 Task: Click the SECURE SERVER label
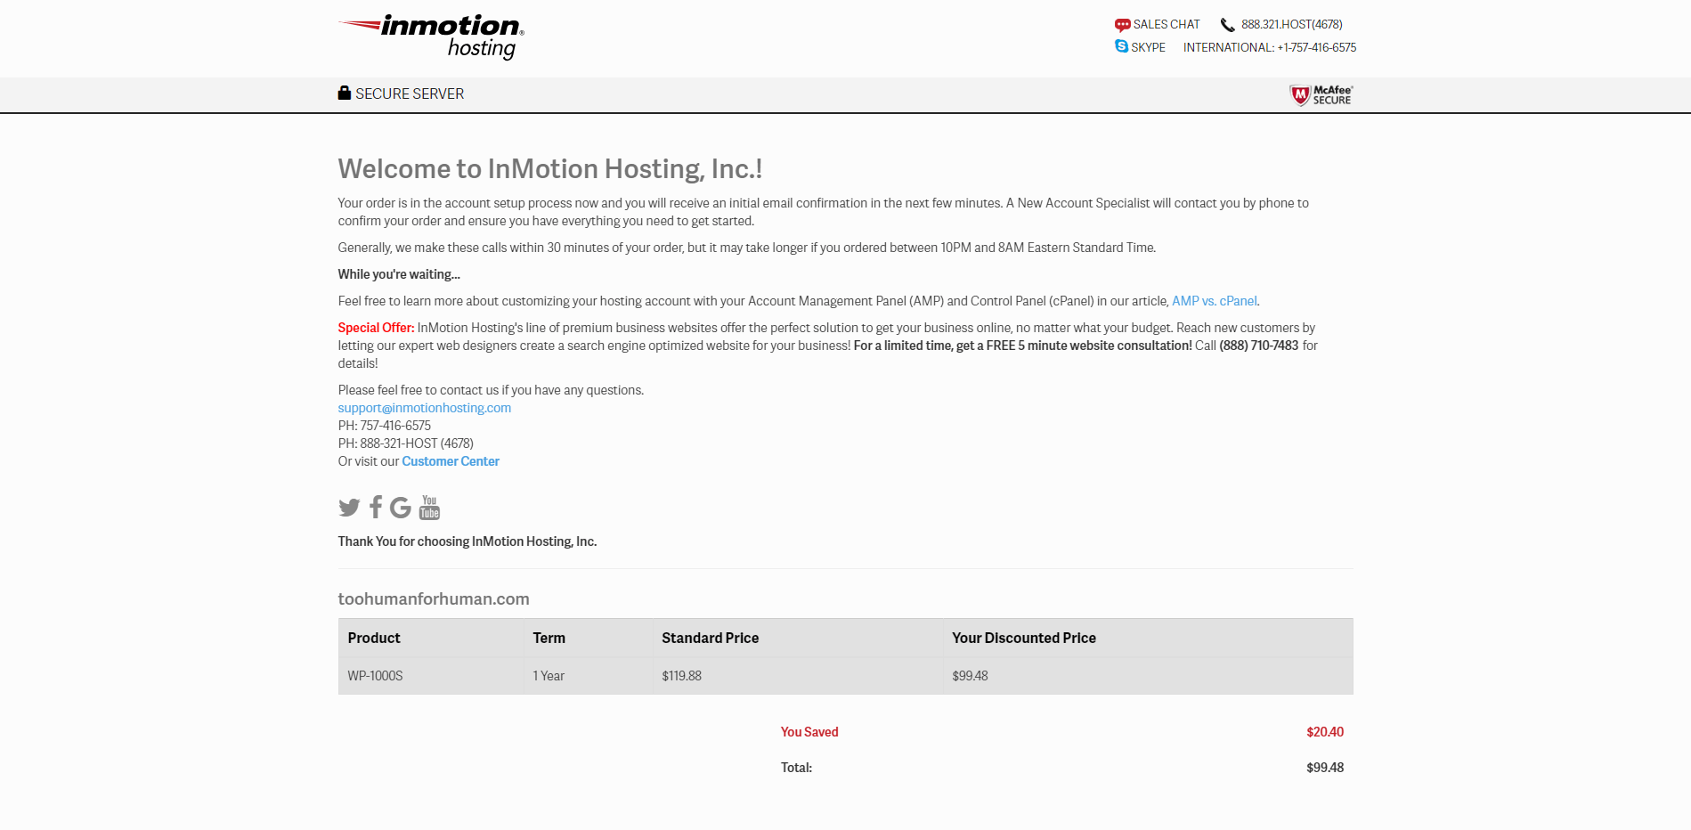tap(410, 94)
